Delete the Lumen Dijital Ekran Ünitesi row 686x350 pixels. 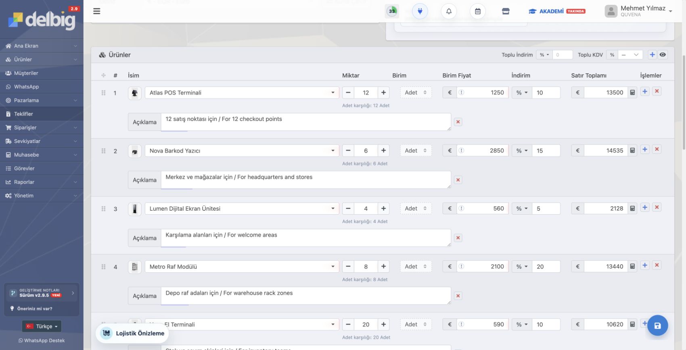(657, 207)
